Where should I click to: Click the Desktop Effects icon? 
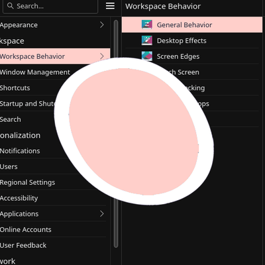tap(147, 40)
